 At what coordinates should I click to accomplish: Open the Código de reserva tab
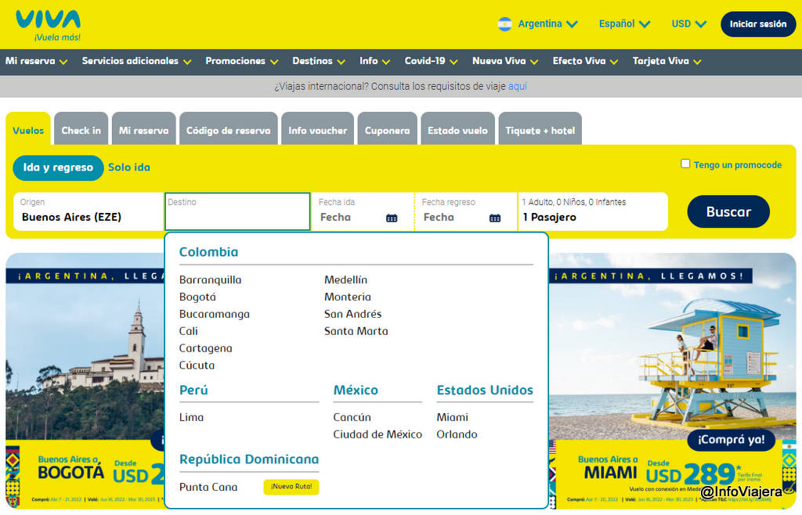click(228, 130)
